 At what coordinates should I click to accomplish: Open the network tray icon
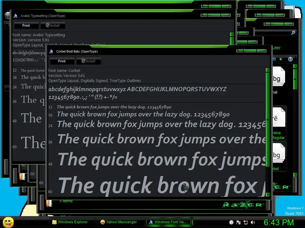click(246, 222)
